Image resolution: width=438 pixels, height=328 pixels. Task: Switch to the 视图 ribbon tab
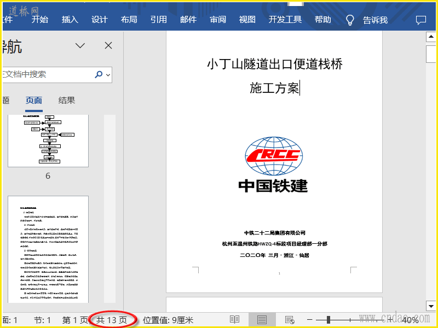tap(247, 20)
